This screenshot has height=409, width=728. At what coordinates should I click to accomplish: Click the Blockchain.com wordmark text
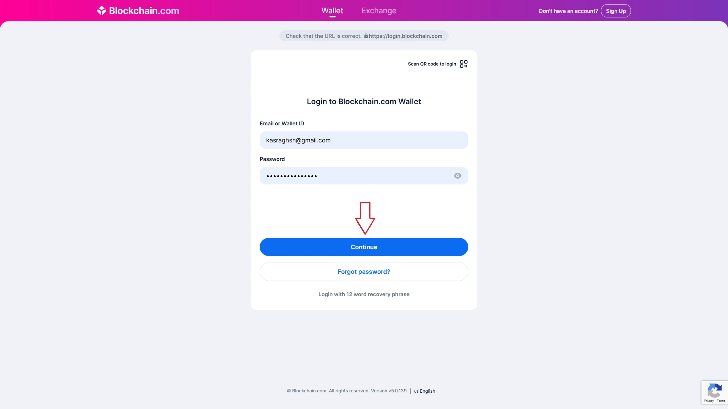point(144,11)
